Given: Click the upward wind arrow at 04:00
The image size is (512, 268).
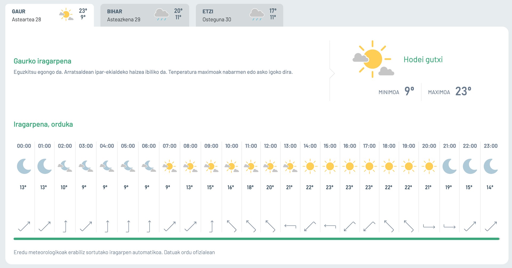Looking at the screenshot, I should click(107, 226).
